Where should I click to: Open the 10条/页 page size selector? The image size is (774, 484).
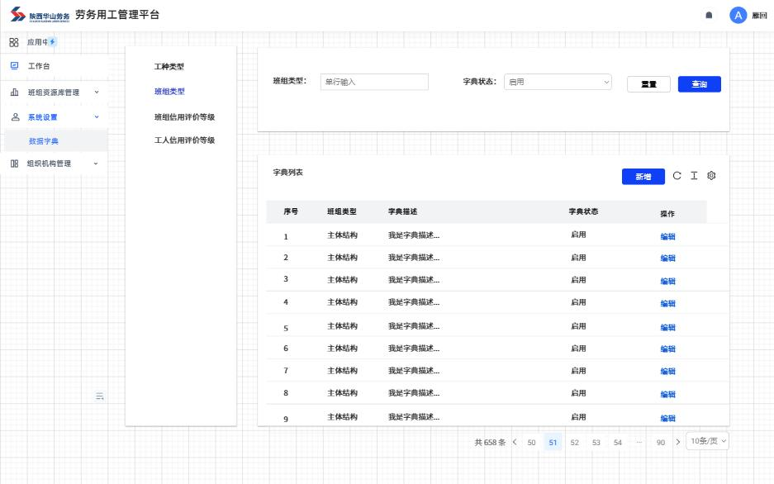[708, 441]
